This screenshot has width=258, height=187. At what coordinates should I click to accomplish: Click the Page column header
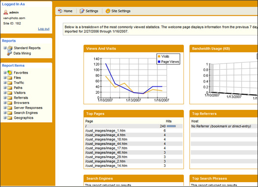point(89,121)
